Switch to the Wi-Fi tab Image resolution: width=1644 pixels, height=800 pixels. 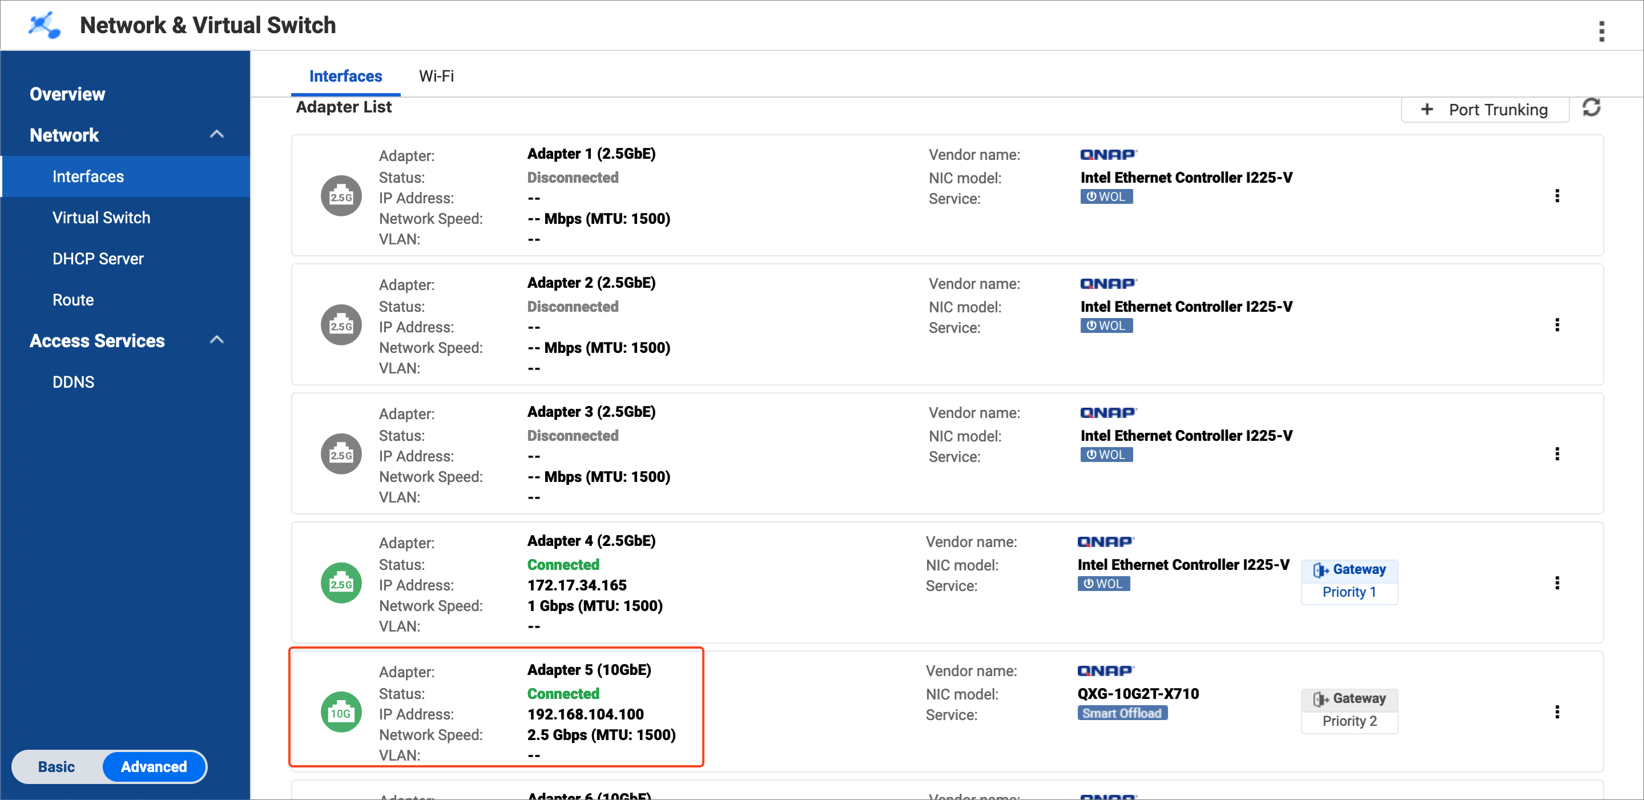click(x=436, y=76)
